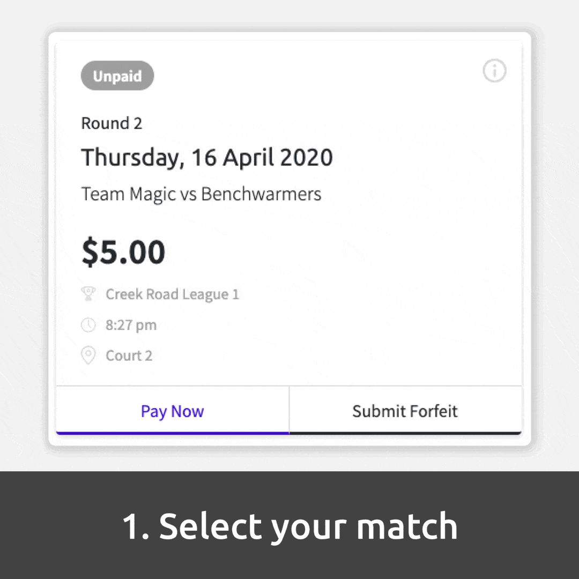The image size is (579, 579).
Task: Select the Round 2 label
Action: coord(112,123)
